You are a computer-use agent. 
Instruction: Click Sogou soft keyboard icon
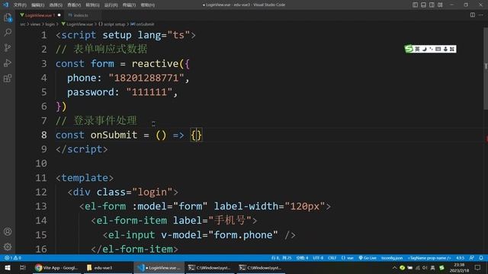[438, 49]
